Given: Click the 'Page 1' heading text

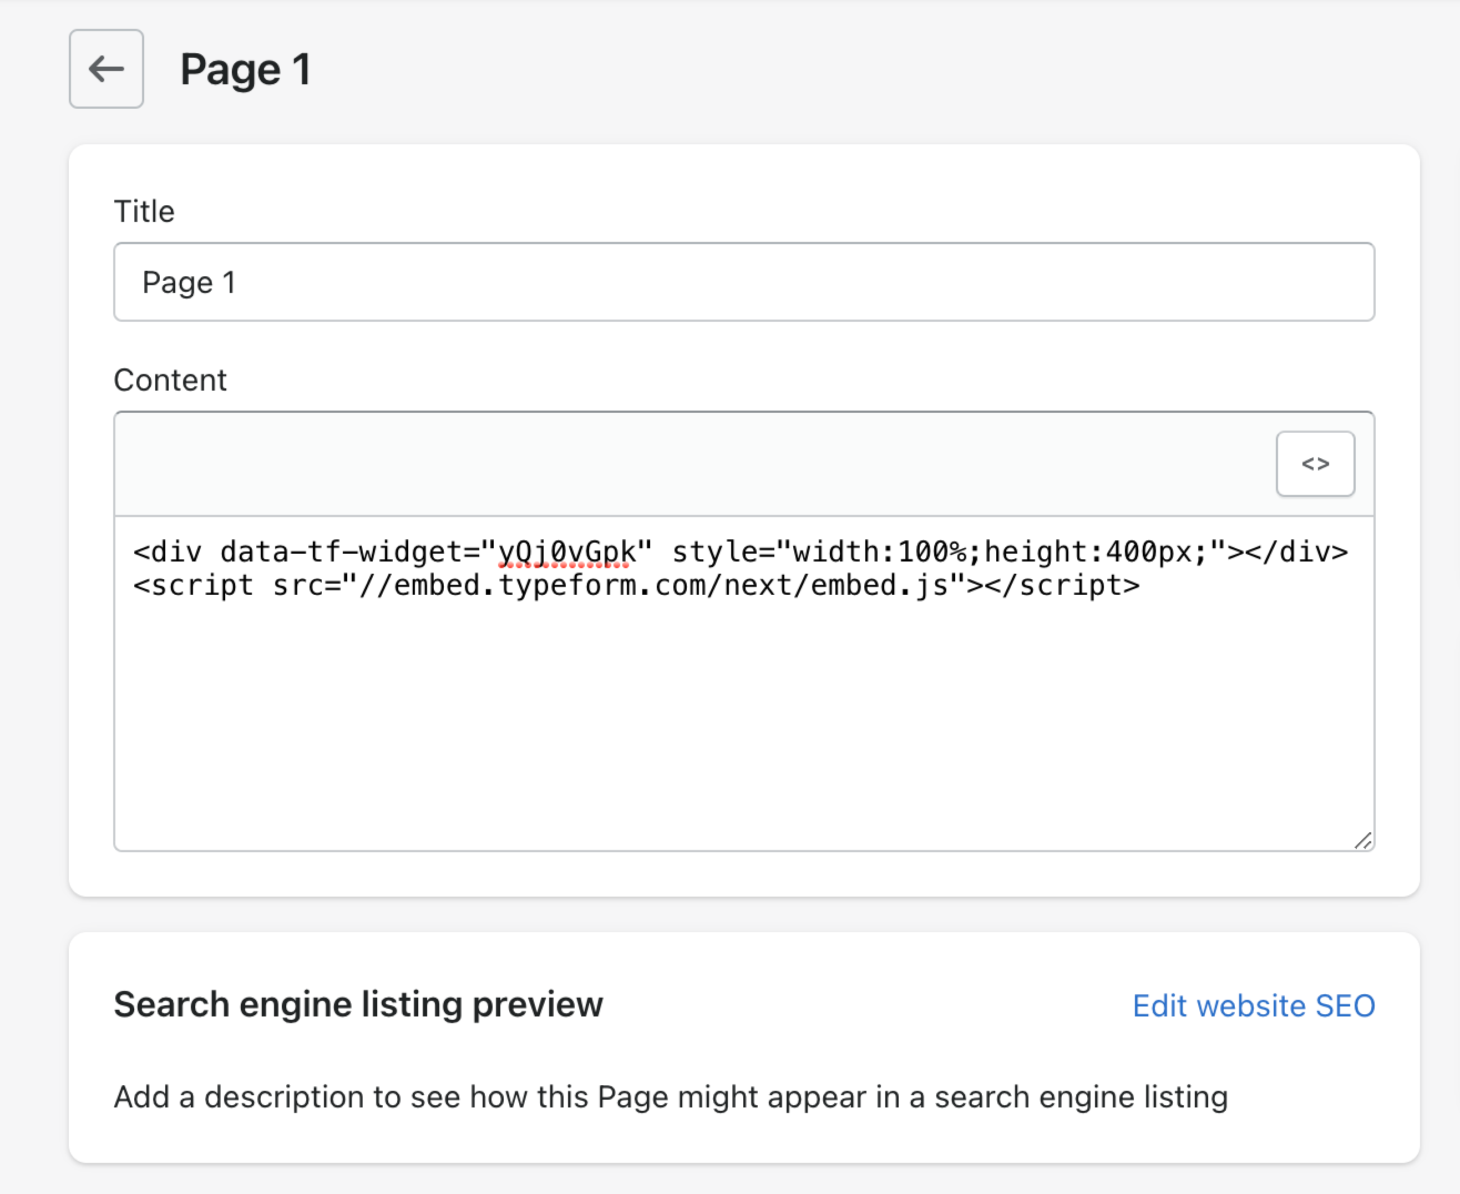Looking at the screenshot, I should point(246,69).
